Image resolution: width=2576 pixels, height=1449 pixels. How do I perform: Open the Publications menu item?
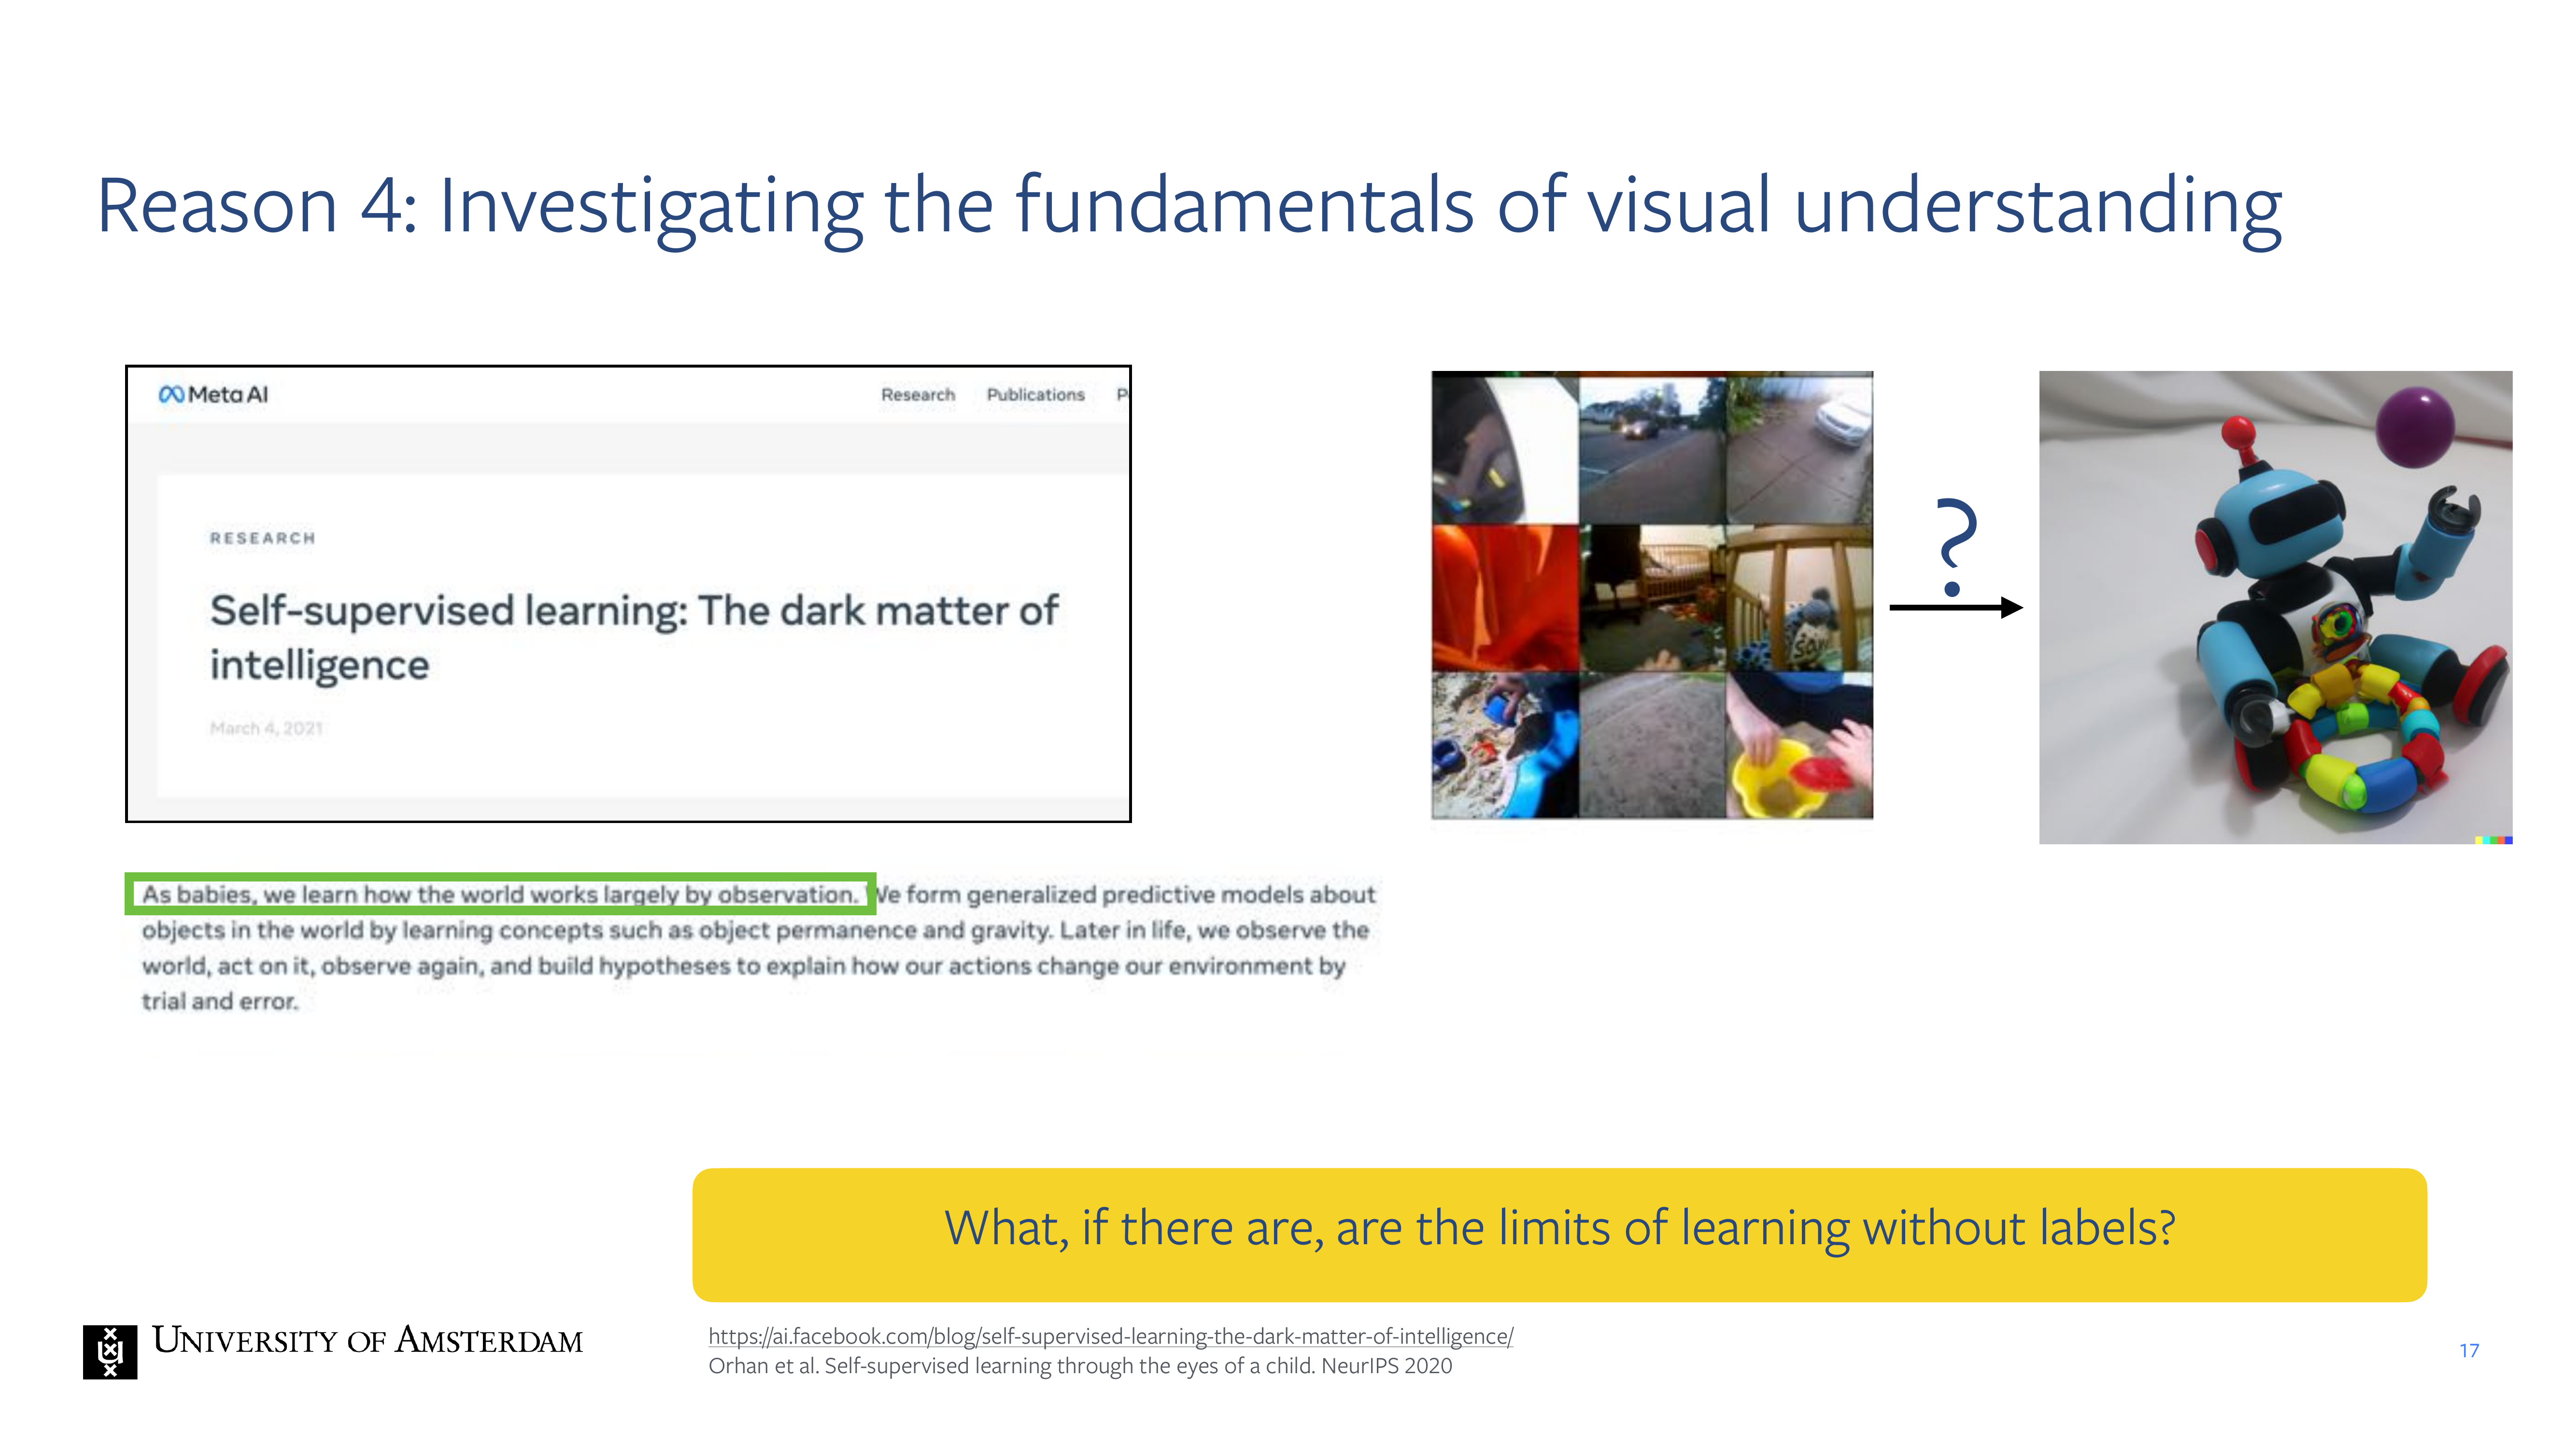[x=1035, y=395]
